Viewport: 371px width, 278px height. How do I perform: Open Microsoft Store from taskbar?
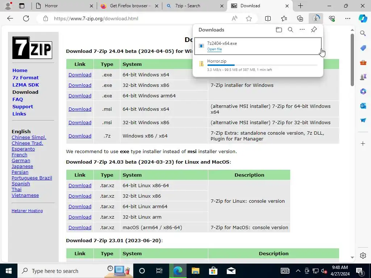pos(213,271)
